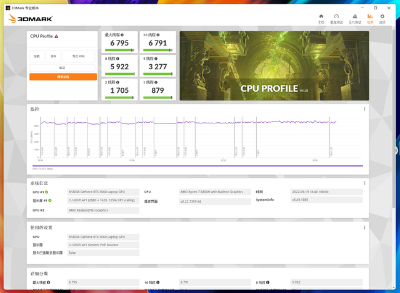Select the 结果 results tab
Image resolution: width=400 pixels, height=293 pixels.
pos(370,19)
